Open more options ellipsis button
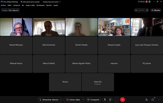The width and height of the screenshot is (163, 103). [x=116, y=100]
